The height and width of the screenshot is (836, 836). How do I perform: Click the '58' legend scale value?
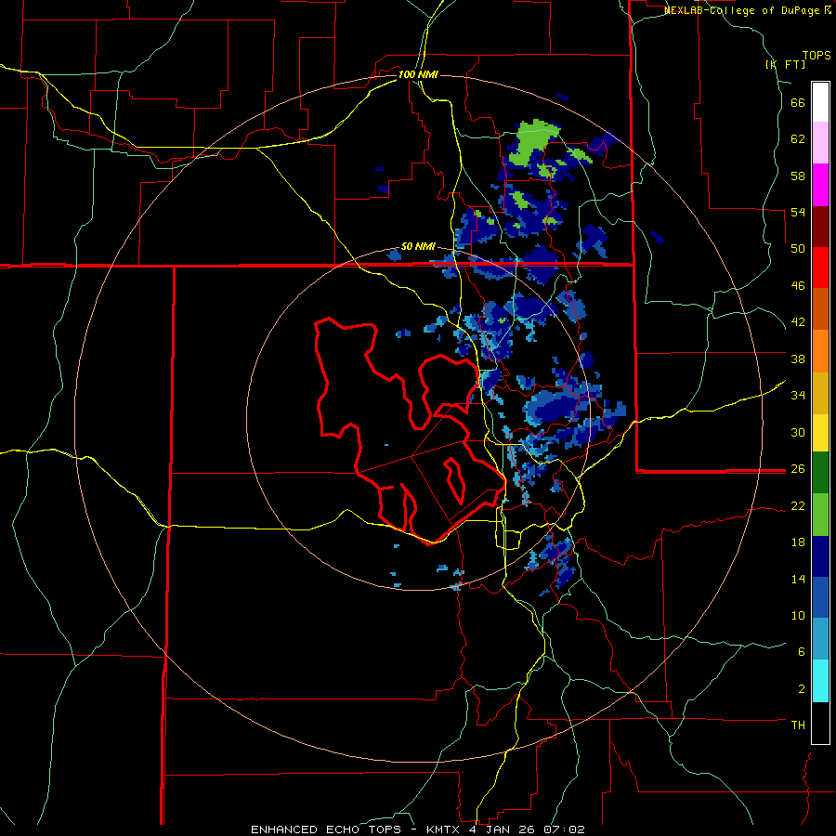[x=798, y=176]
